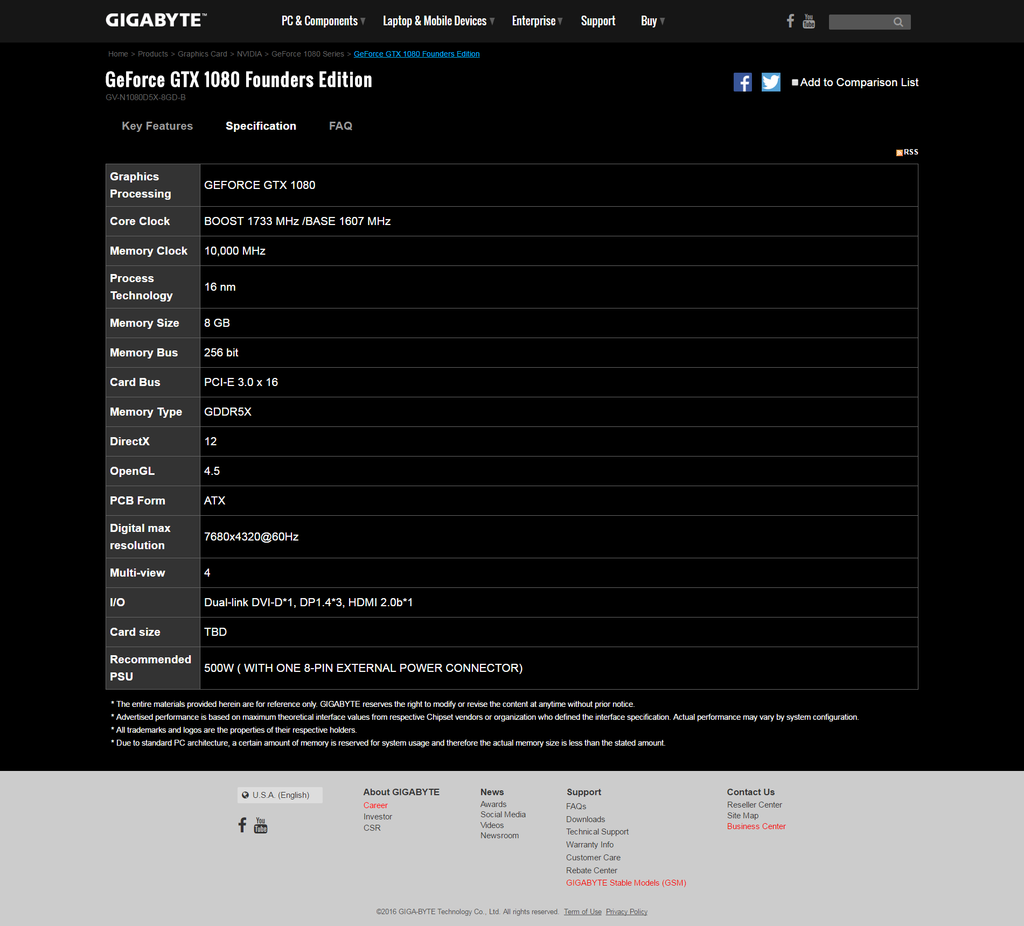Click footer Facebook icon
The height and width of the screenshot is (926, 1024).
242,825
